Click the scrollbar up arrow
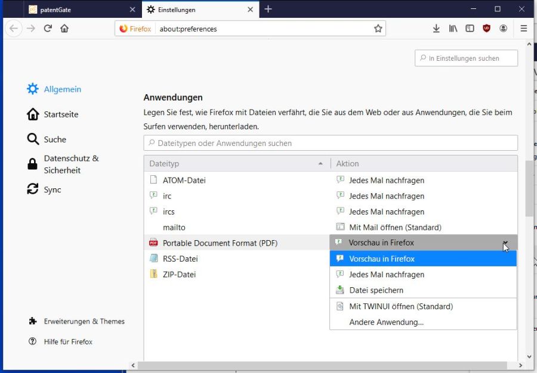 529,45
